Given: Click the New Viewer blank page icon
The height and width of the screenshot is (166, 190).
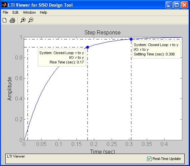Looking at the screenshot, I should [x=5, y=20].
